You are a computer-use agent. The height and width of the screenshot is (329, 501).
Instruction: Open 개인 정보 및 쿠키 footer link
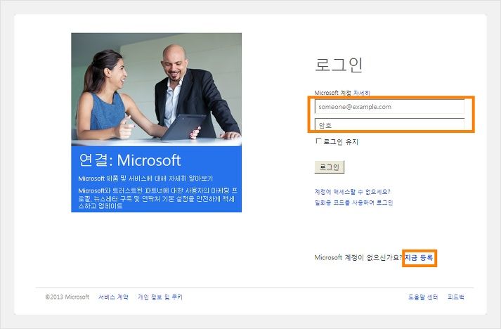tap(160, 297)
